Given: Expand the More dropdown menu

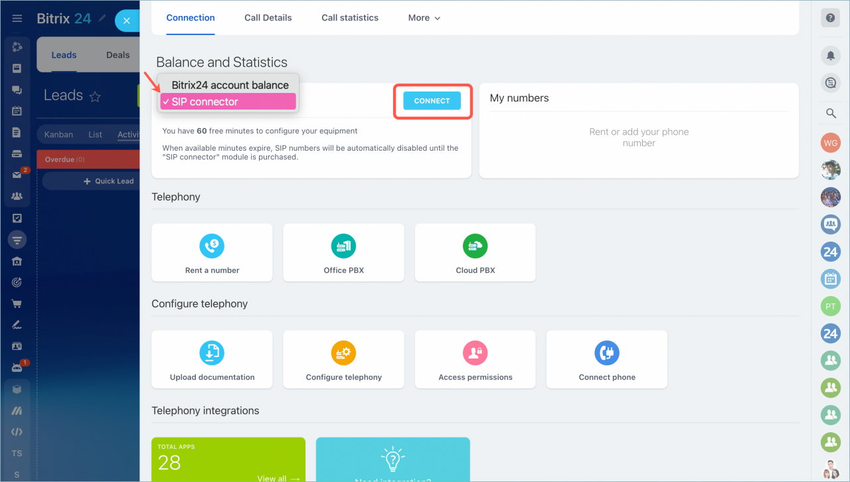Looking at the screenshot, I should coord(424,18).
